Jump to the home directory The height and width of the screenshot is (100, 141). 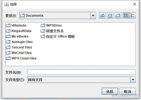(x=110, y=15)
